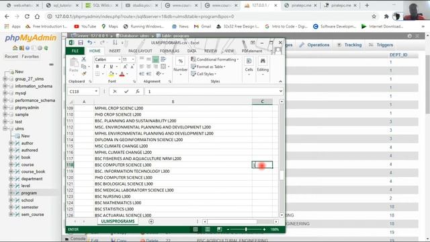Open the Editing group binoculars dropdown
The height and width of the screenshot is (242, 430).
263,66
